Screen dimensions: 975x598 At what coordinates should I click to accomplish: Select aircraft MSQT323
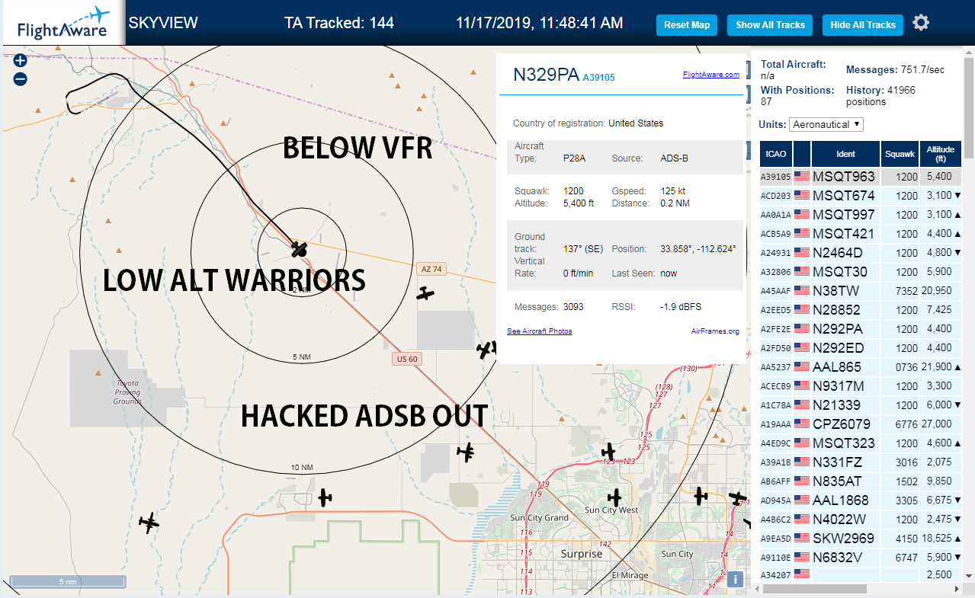click(860, 443)
